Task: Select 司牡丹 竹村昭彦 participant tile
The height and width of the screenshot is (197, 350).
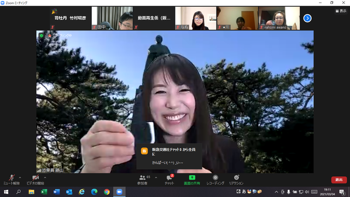Action: point(71,18)
